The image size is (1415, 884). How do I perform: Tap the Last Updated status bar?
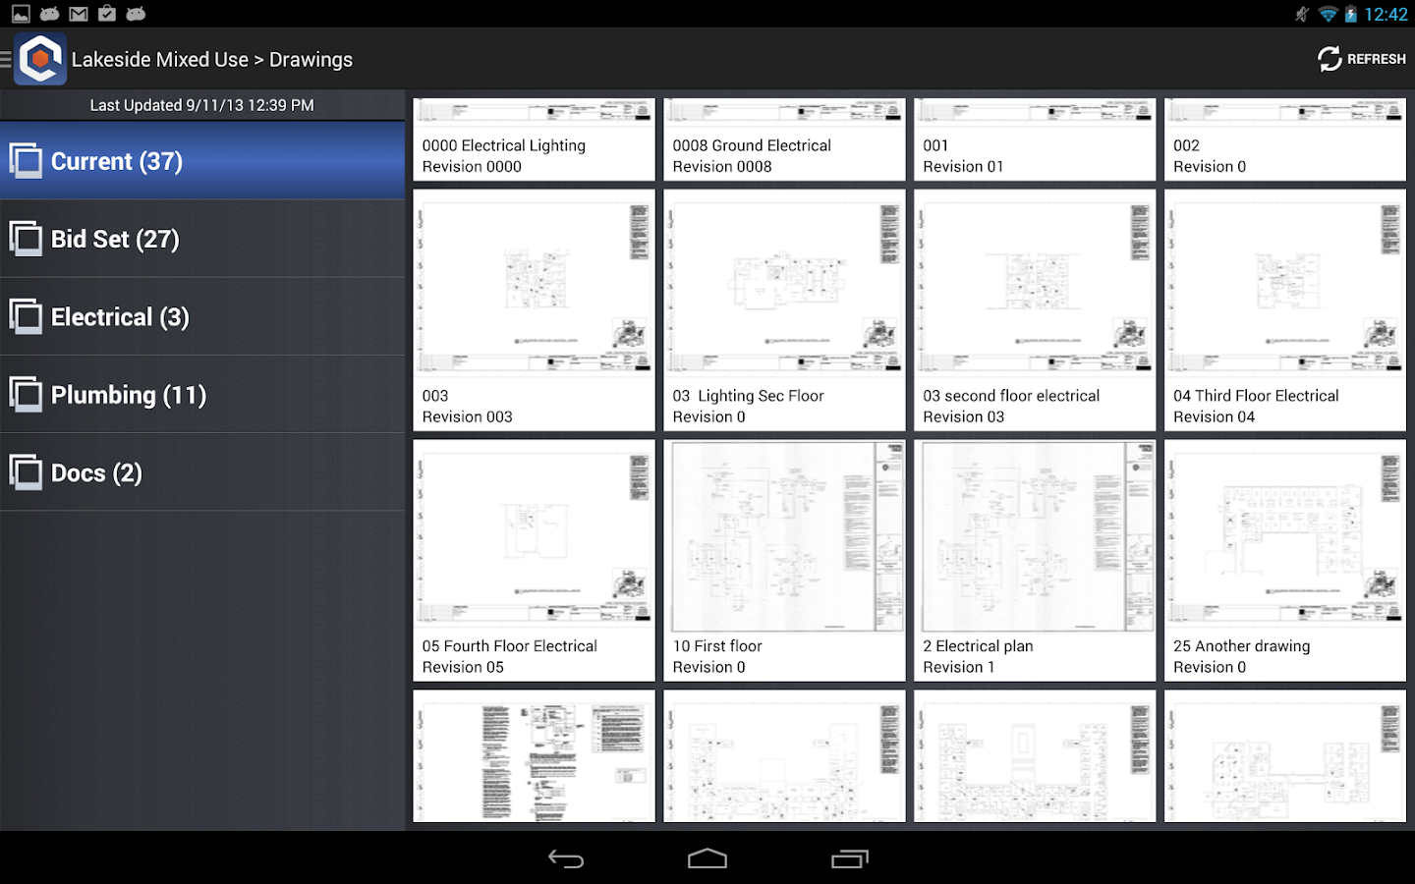tap(202, 105)
